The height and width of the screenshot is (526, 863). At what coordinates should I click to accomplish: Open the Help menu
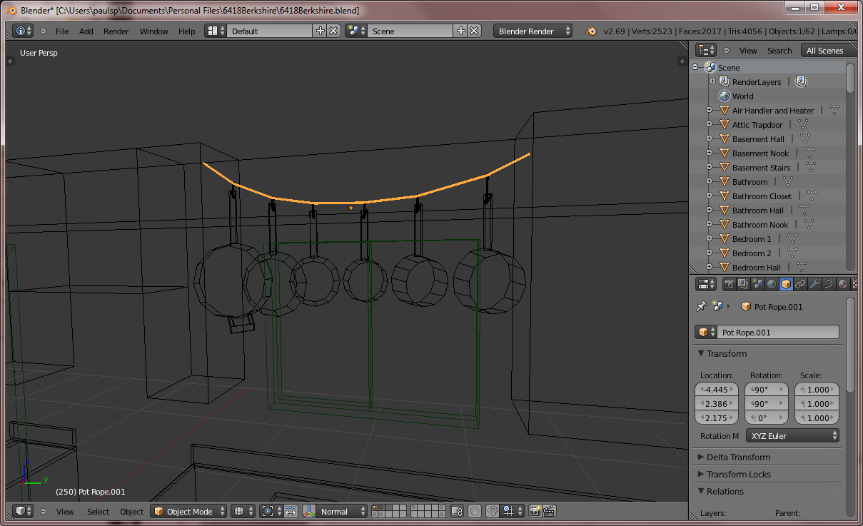click(186, 31)
